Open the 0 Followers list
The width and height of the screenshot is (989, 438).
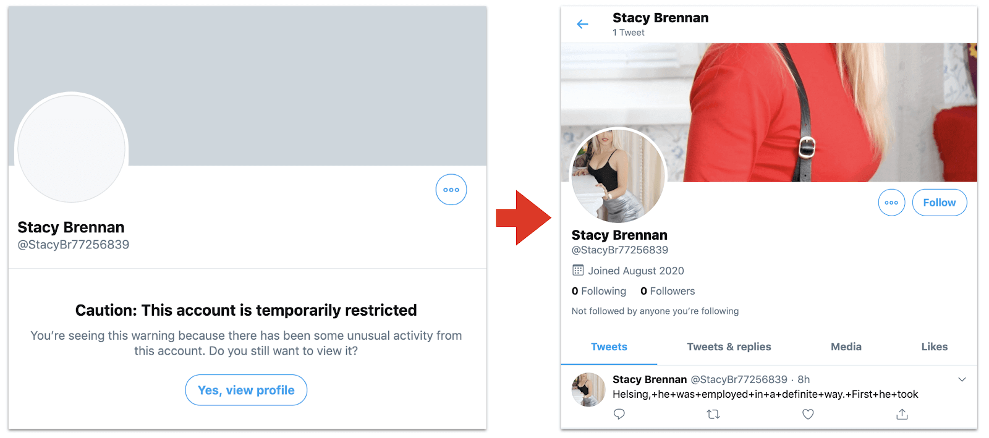coord(668,291)
